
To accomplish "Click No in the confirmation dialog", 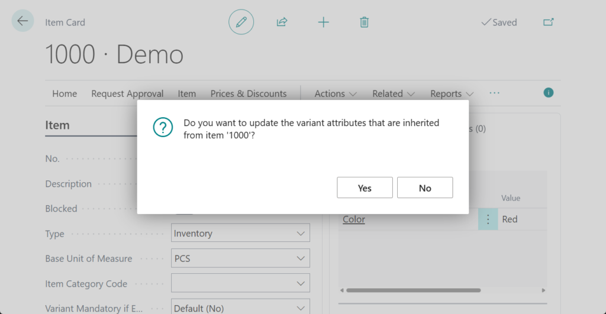I will tap(425, 188).
